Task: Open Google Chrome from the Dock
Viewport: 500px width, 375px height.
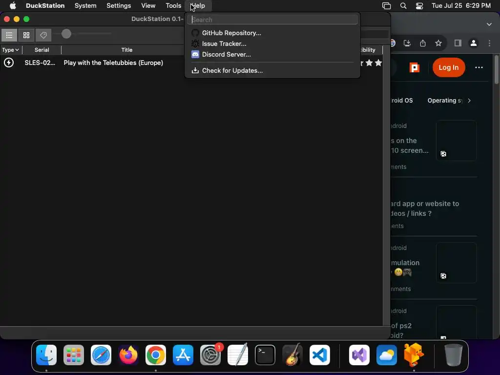Action: click(x=156, y=355)
